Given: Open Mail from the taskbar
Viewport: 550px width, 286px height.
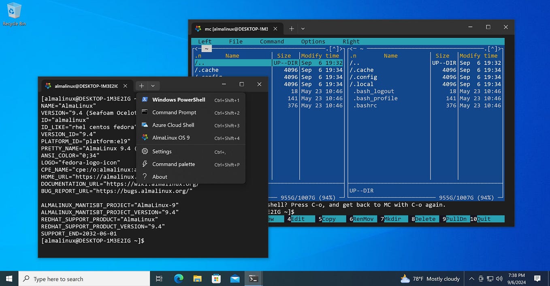Looking at the screenshot, I should coord(235,279).
